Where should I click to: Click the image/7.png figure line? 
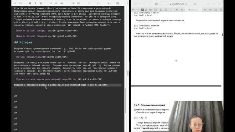[46, 30]
